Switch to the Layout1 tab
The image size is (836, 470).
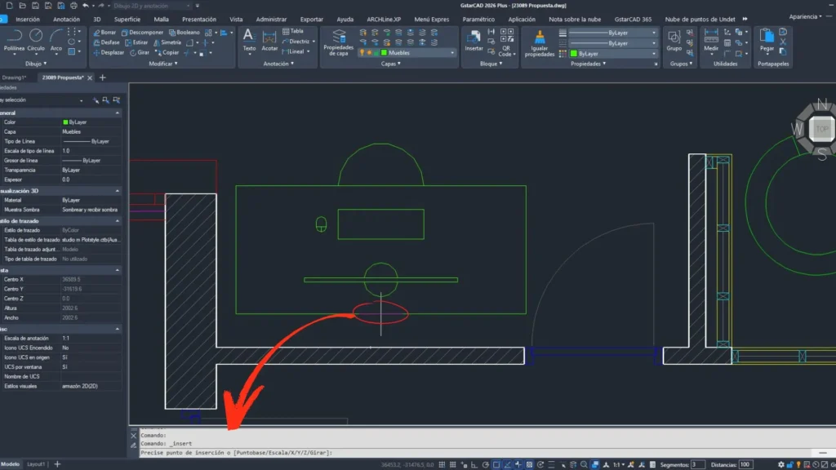pos(36,464)
